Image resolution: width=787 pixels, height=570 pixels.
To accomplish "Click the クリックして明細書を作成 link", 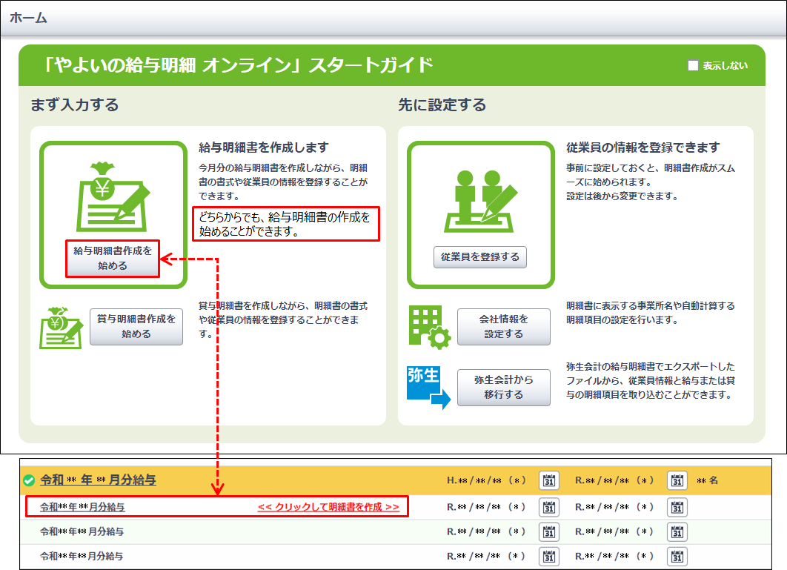I will click(328, 508).
